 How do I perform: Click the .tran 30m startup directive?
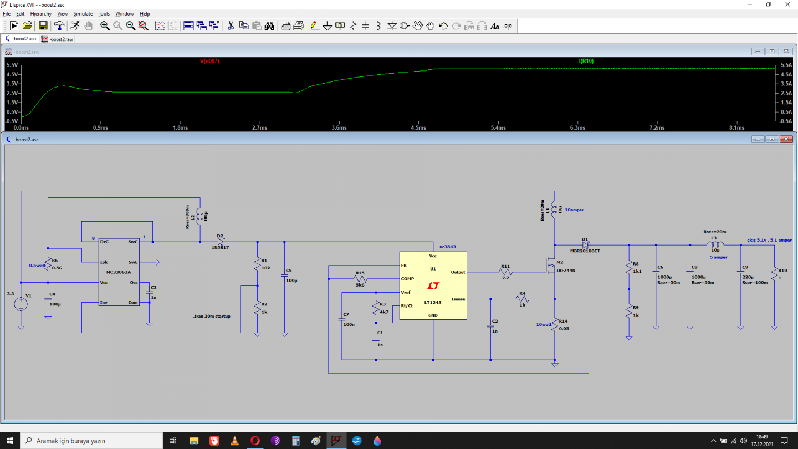click(211, 317)
